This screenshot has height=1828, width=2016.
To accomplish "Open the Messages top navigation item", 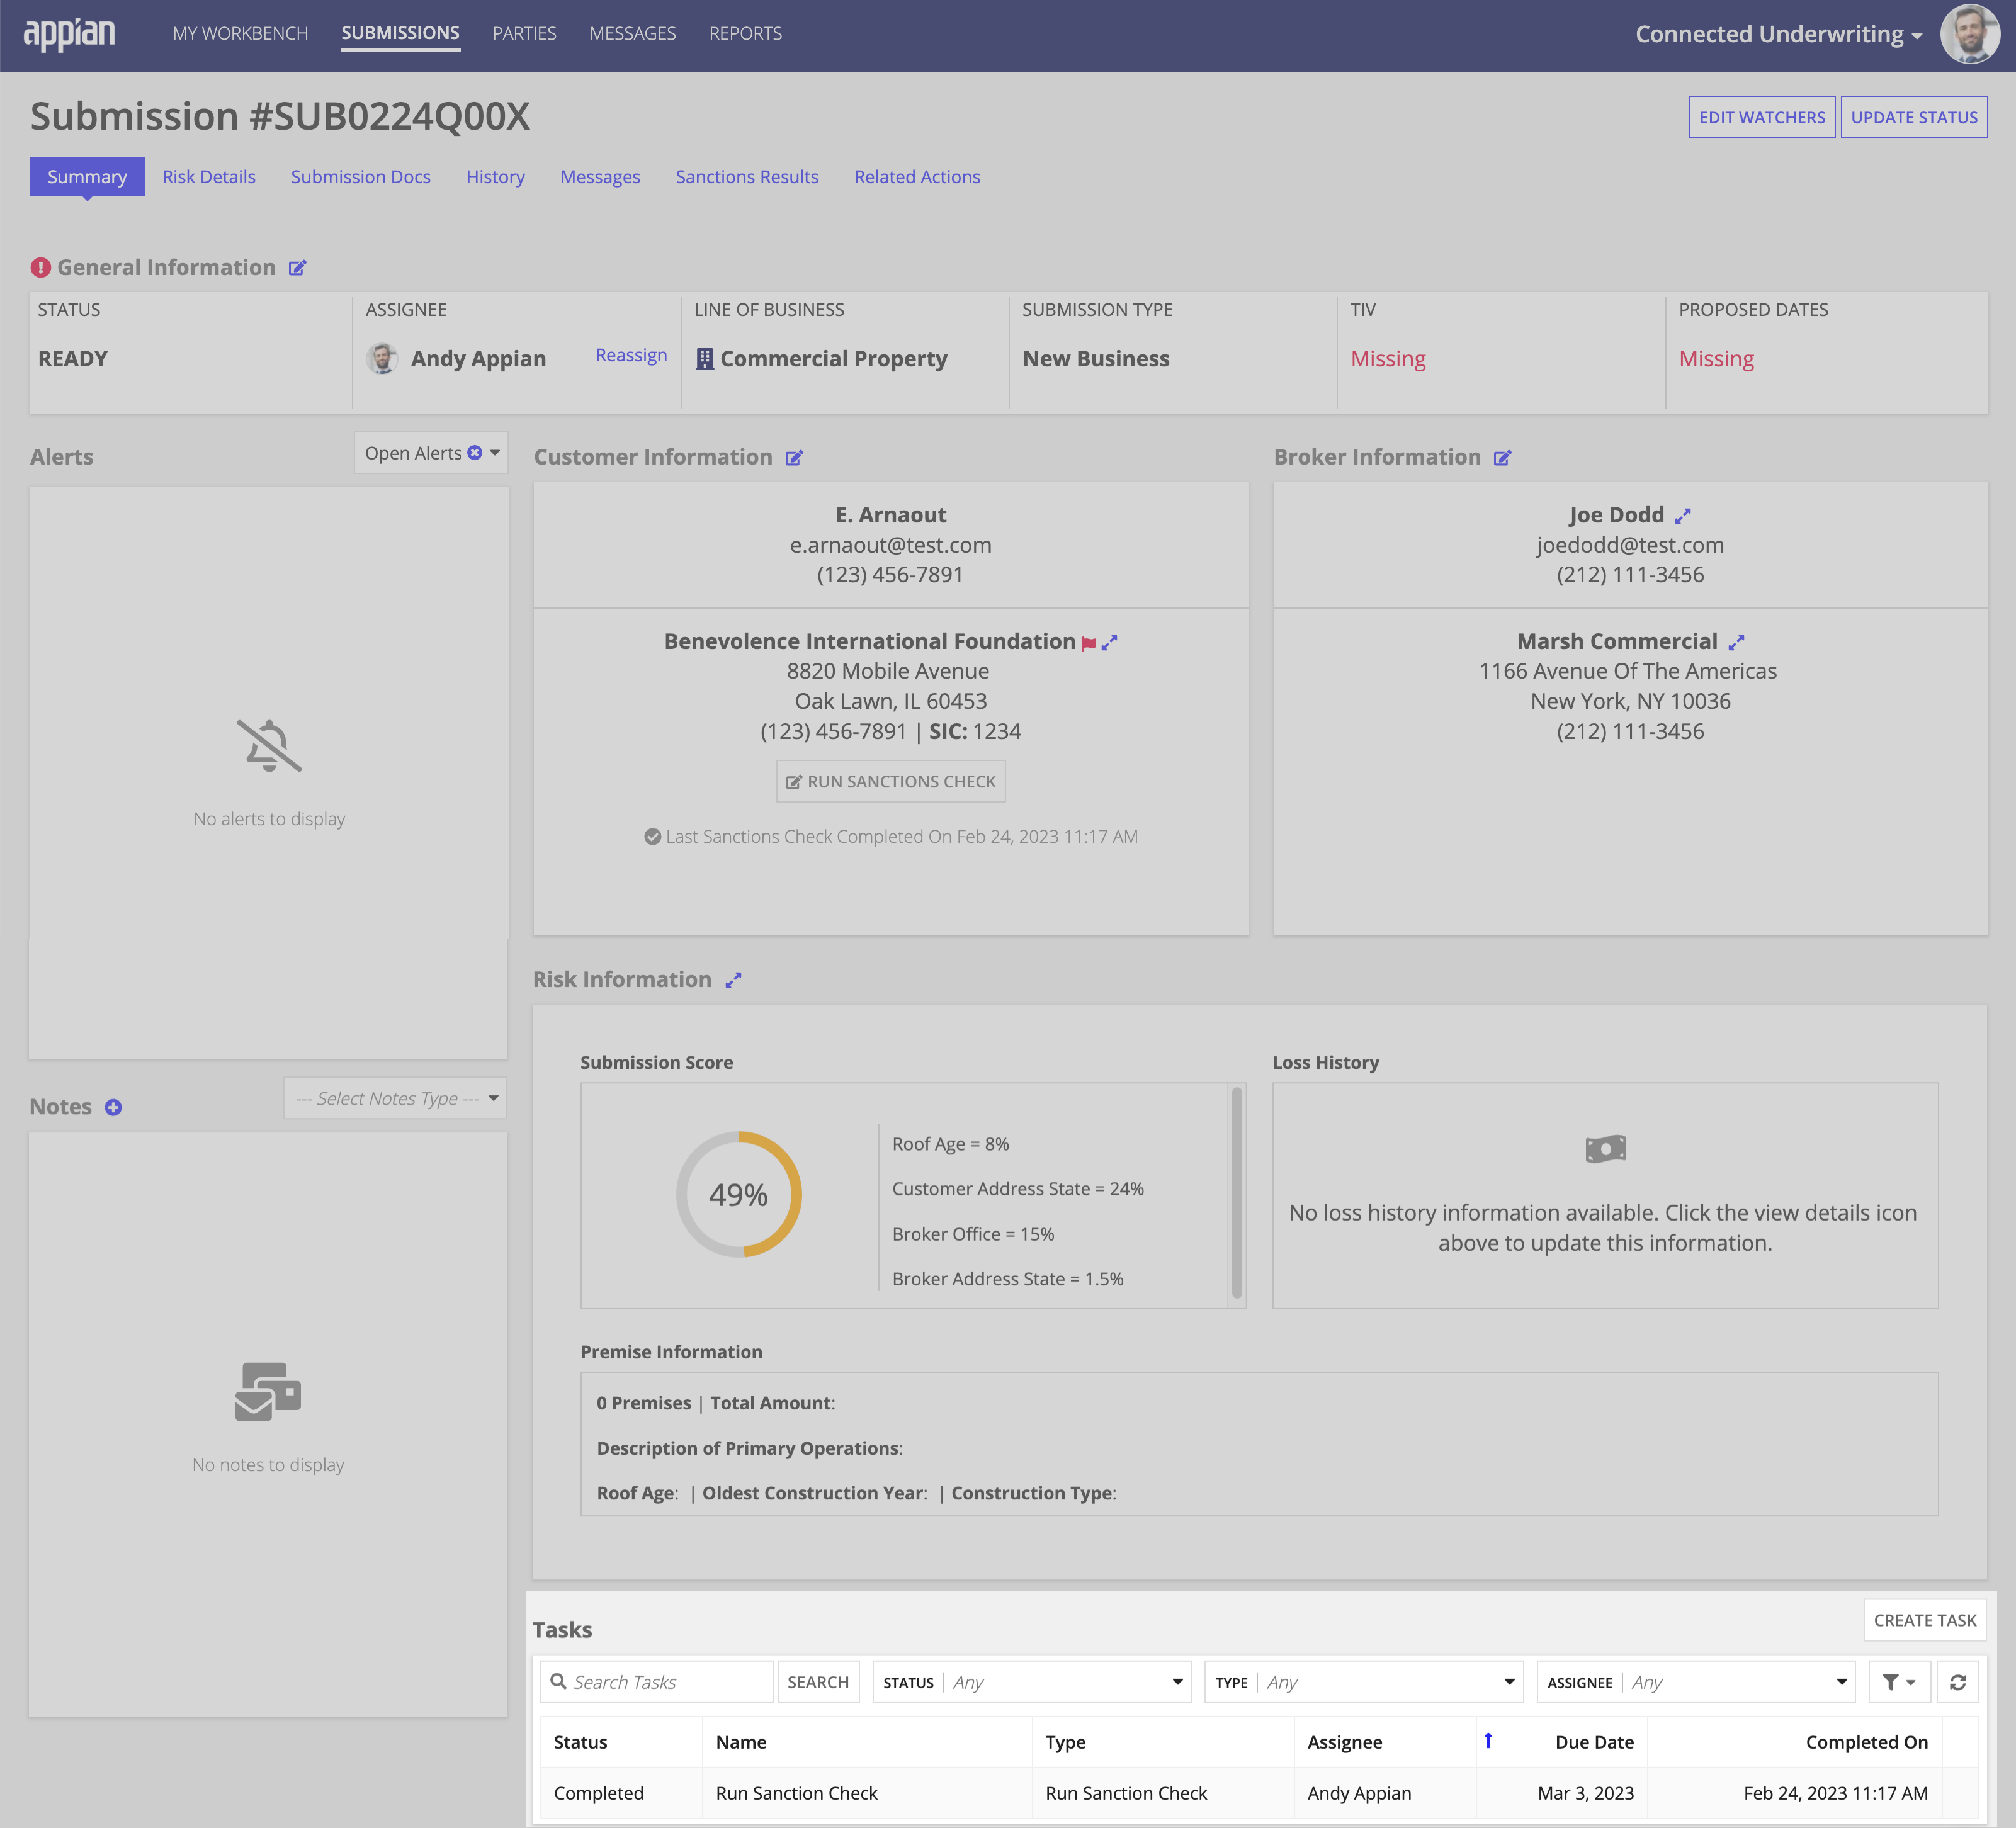I will (x=632, y=33).
